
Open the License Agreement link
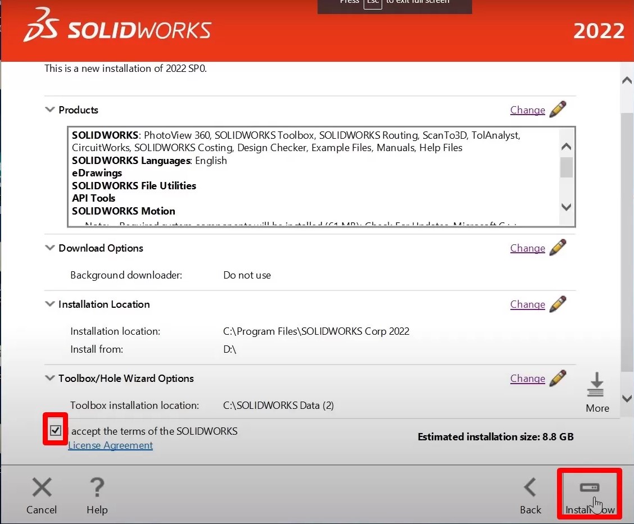tap(110, 445)
